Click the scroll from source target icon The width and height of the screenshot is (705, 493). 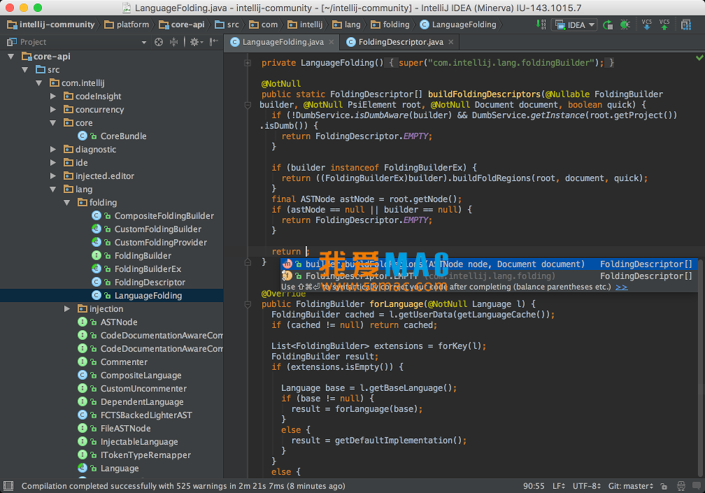point(159,42)
